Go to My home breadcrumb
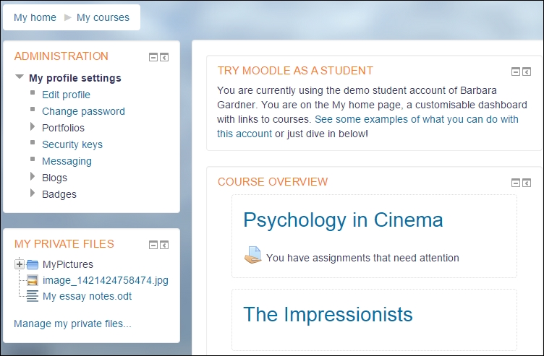Image resolution: width=544 pixels, height=356 pixels. [x=35, y=17]
